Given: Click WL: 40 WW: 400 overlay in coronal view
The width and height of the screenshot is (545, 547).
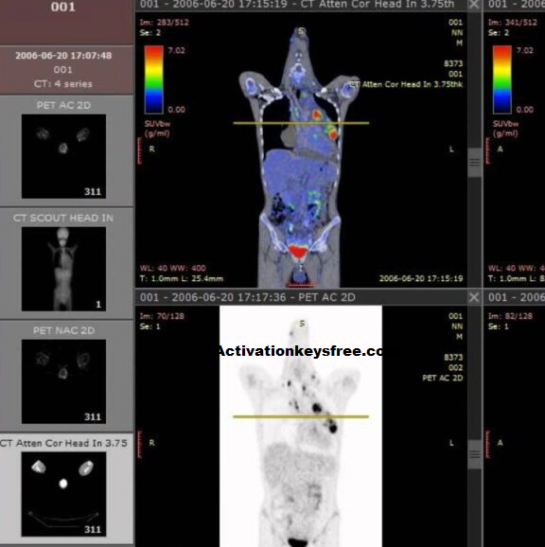Looking at the screenshot, I should pyautogui.click(x=172, y=268).
